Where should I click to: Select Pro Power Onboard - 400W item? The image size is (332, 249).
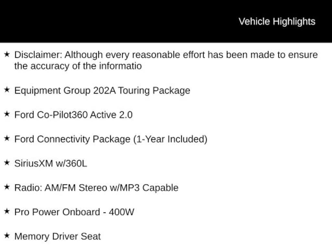[x=74, y=212]
